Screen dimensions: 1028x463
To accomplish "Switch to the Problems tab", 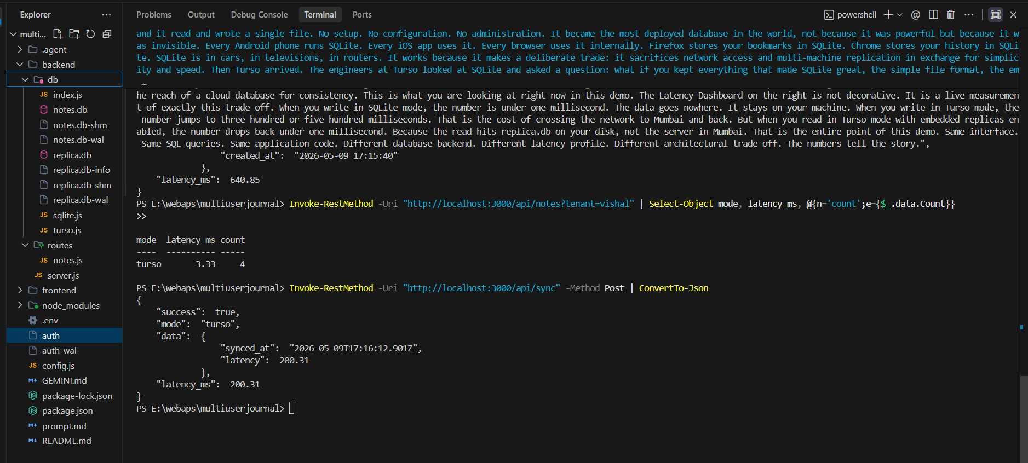I will point(154,15).
